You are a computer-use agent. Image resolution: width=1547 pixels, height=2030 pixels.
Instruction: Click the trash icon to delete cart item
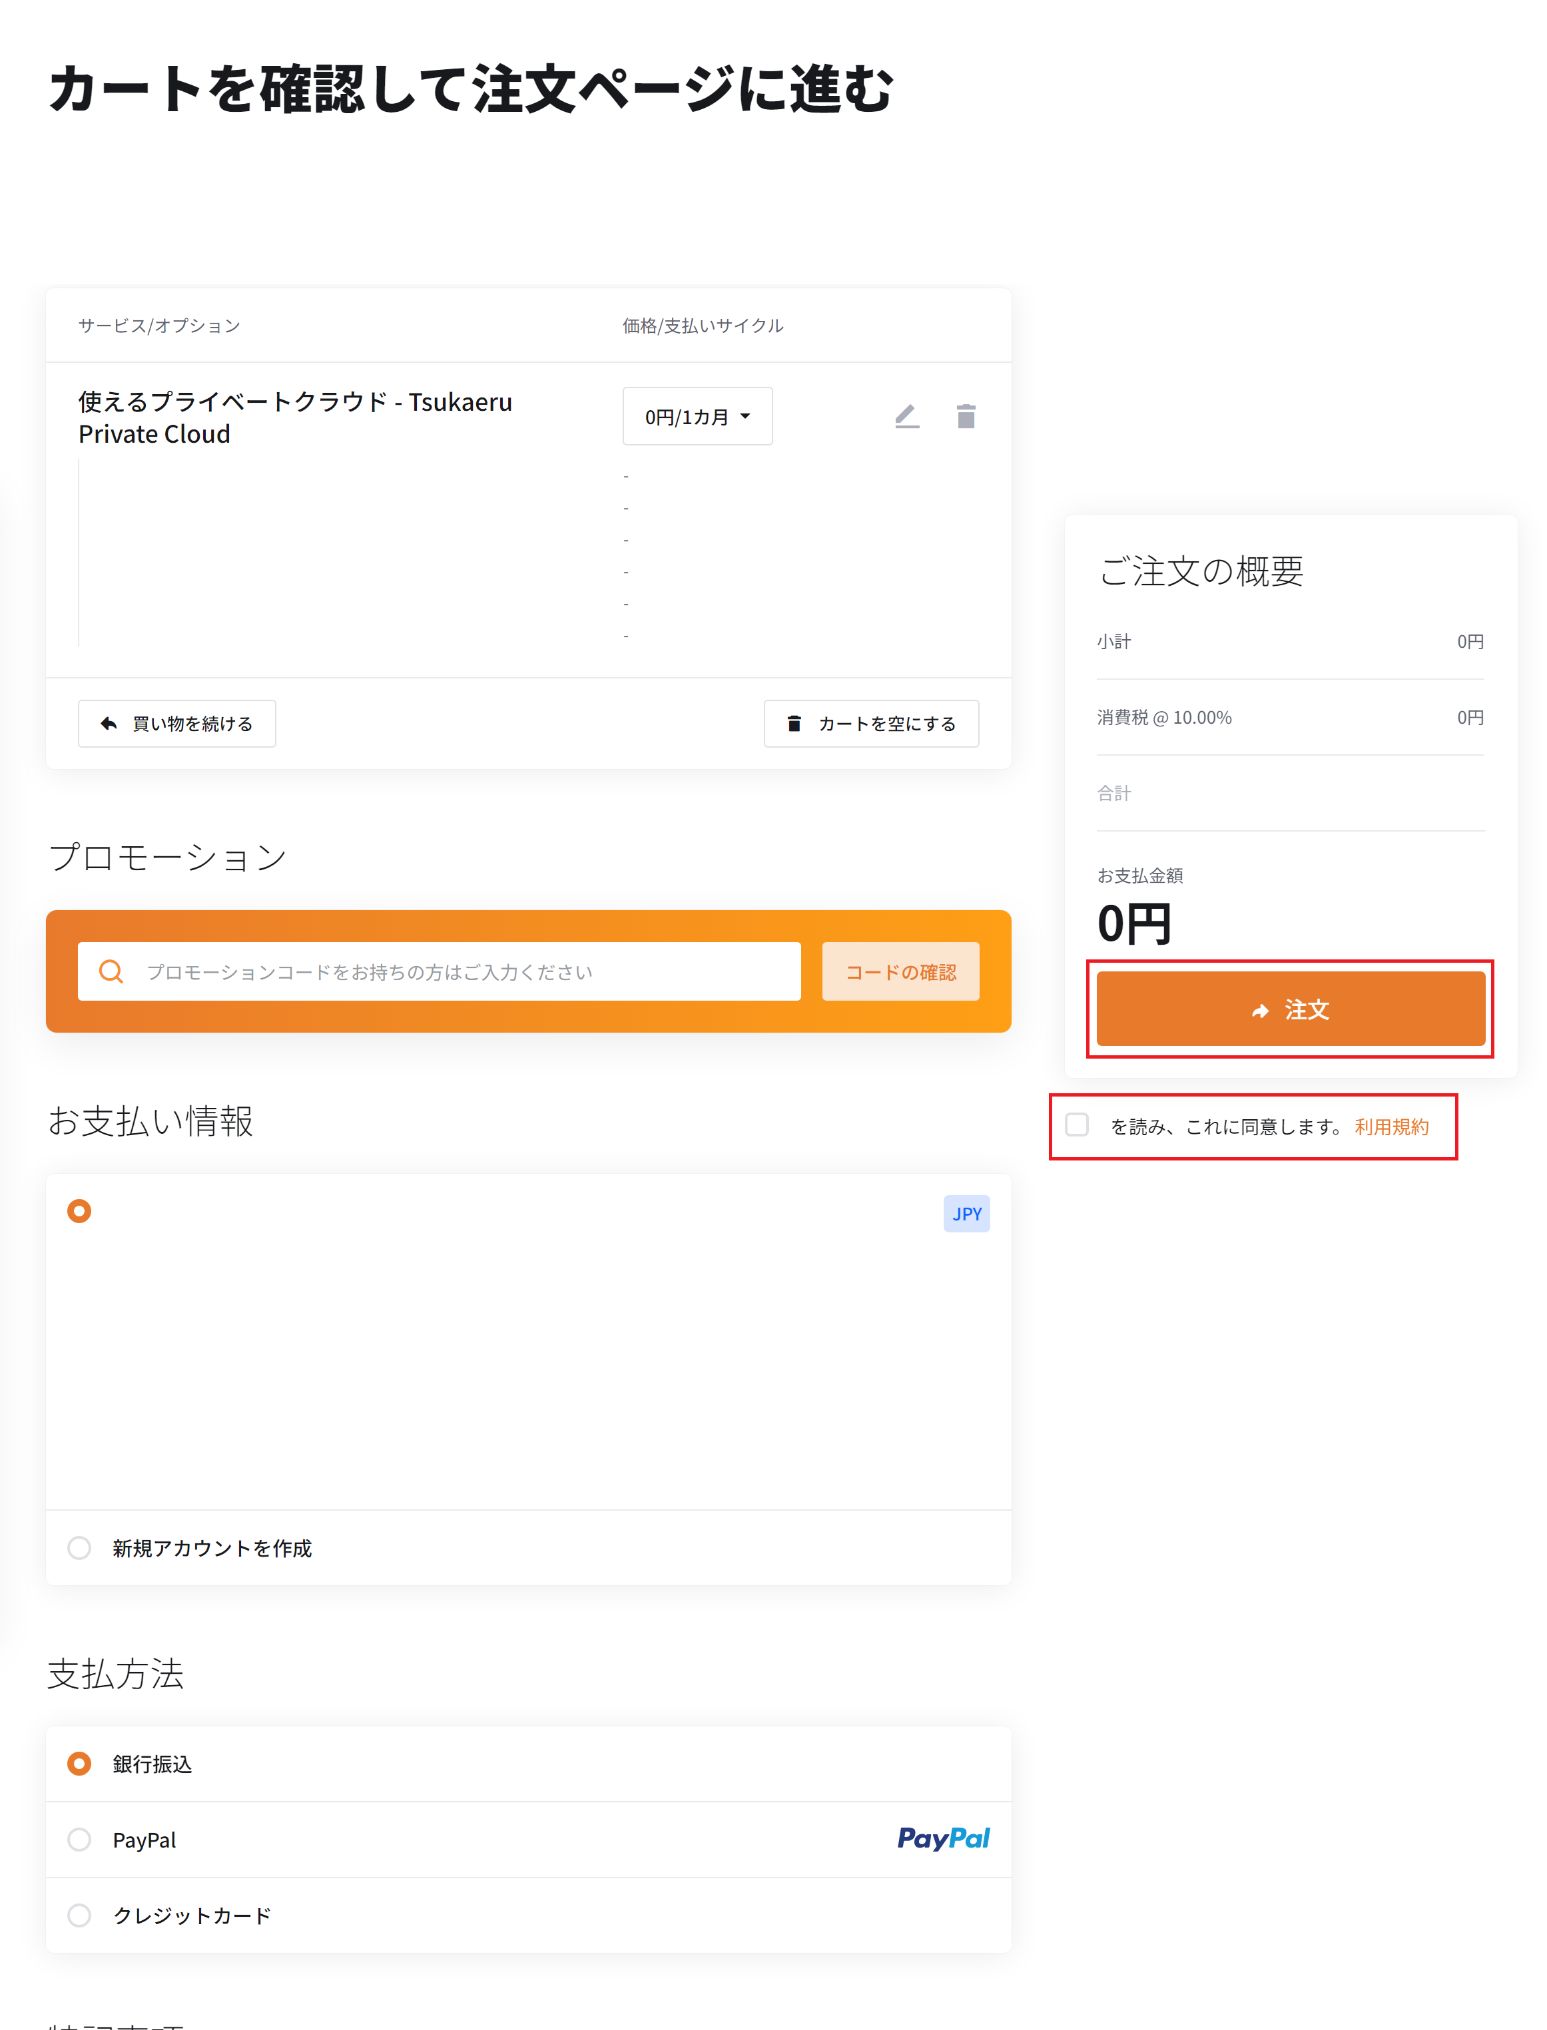[x=965, y=416]
